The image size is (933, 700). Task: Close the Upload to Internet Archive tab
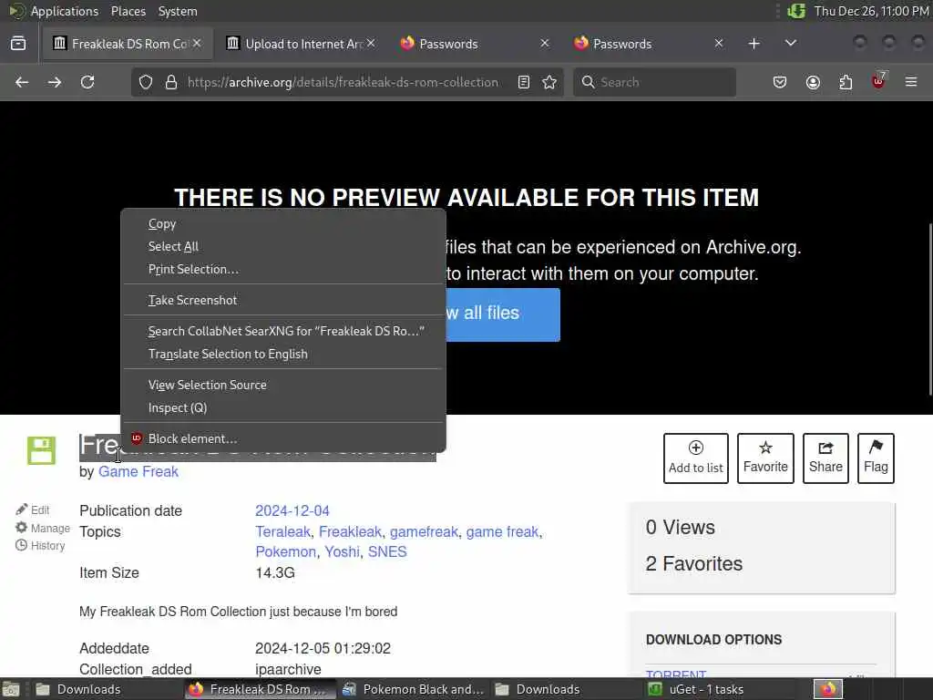pyautogui.click(x=371, y=44)
